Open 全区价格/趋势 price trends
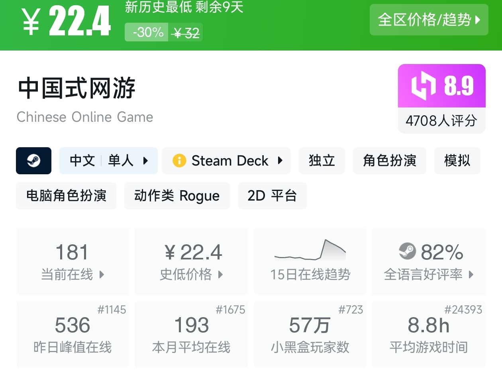Viewport: 502px width, 378px height. (x=429, y=19)
